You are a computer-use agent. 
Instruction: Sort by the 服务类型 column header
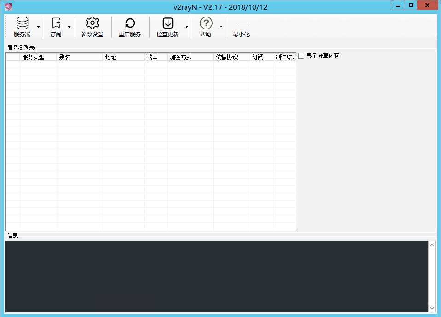[38, 57]
